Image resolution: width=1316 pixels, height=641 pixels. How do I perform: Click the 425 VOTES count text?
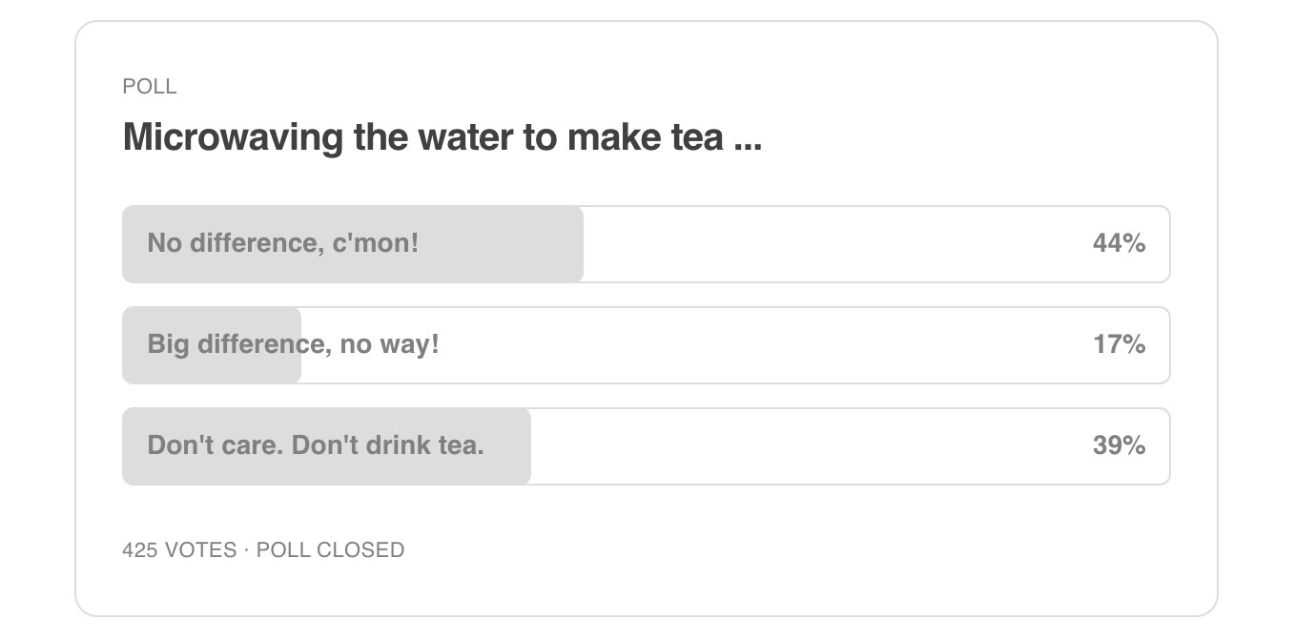coord(179,550)
